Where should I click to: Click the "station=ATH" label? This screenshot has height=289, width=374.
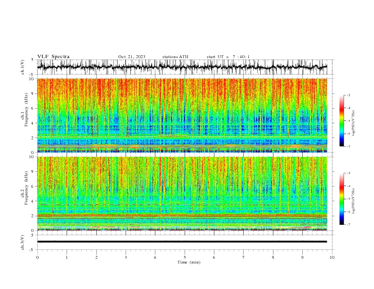point(175,57)
